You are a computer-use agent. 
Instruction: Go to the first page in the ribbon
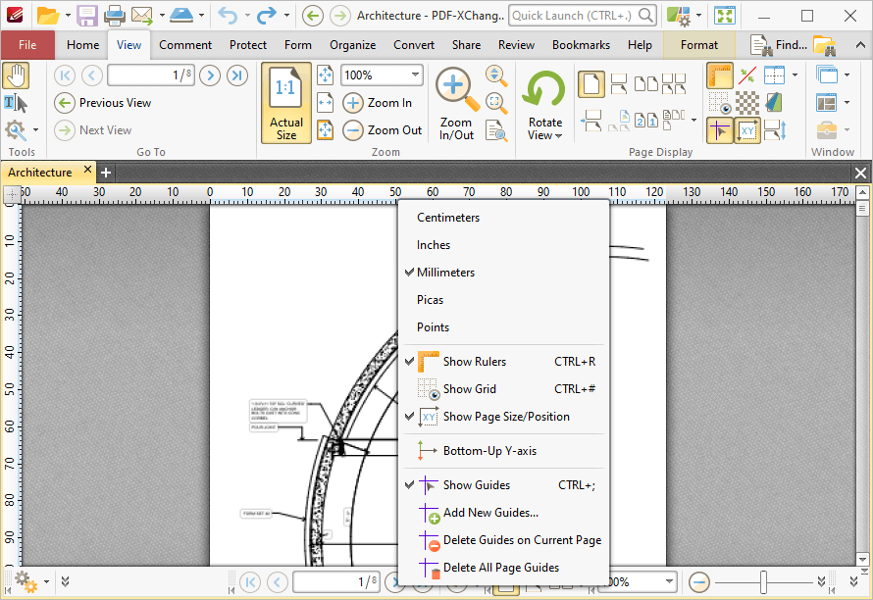click(65, 75)
